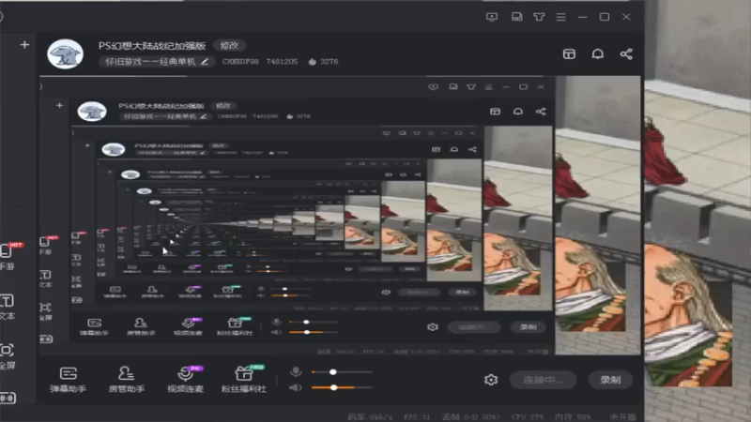Screen dimensions: 751x422
Task: Click the 码率 0kb/s status entry
Action: [370, 416]
